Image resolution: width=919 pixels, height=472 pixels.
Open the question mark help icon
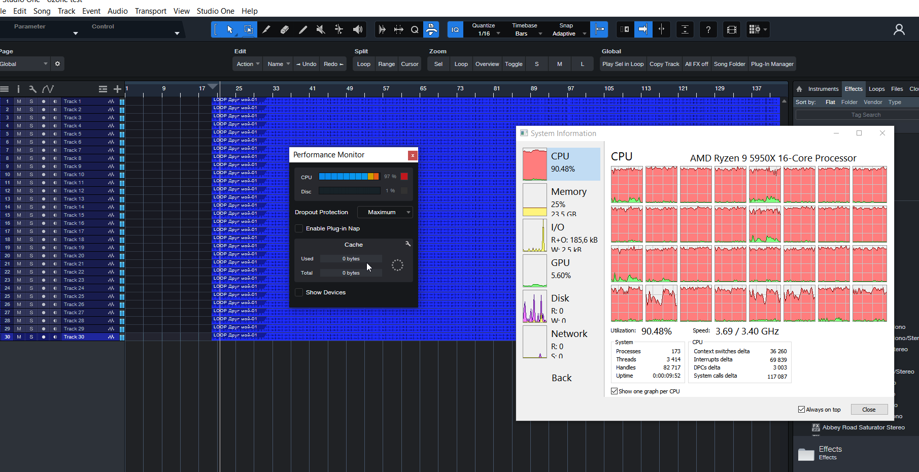pos(708,29)
